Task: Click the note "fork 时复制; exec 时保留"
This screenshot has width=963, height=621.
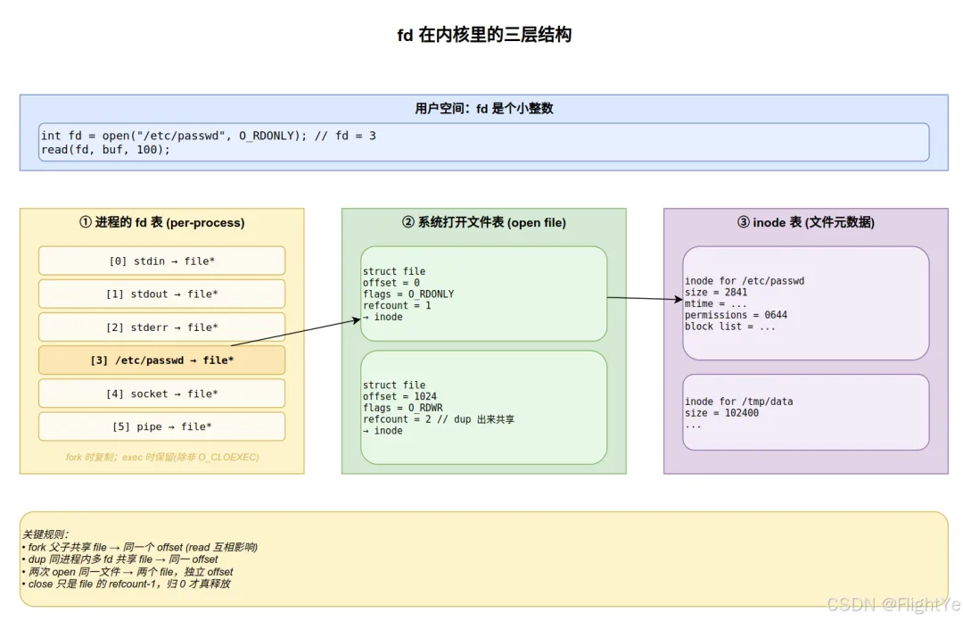Action: (x=162, y=457)
